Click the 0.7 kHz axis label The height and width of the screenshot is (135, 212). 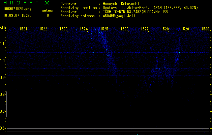click(x=3, y=111)
